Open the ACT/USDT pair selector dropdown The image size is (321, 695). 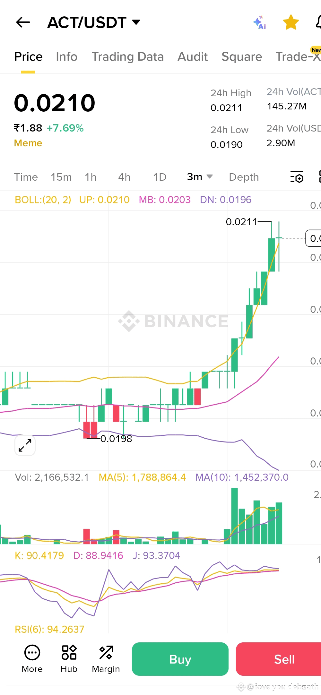[x=94, y=22]
